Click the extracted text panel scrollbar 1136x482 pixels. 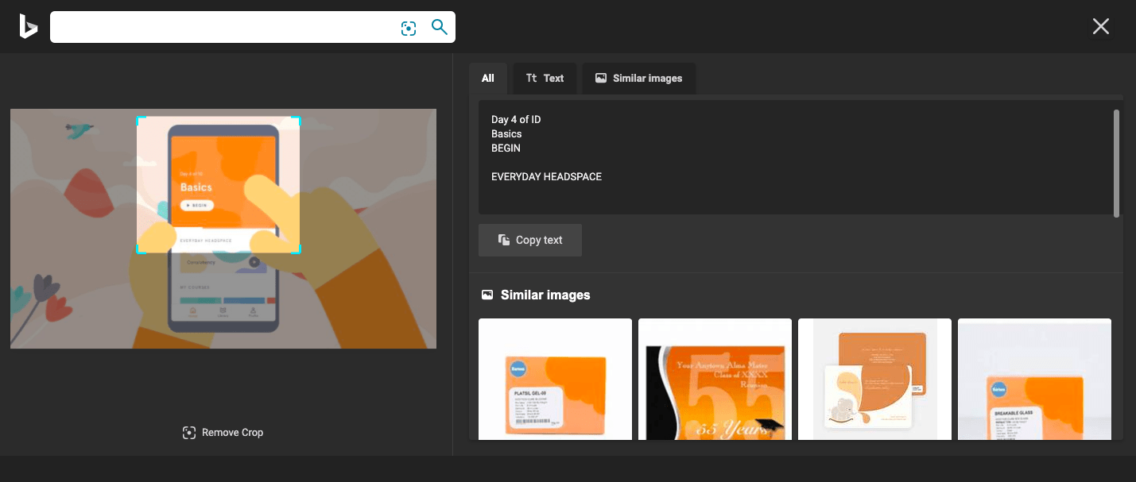click(x=1116, y=163)
